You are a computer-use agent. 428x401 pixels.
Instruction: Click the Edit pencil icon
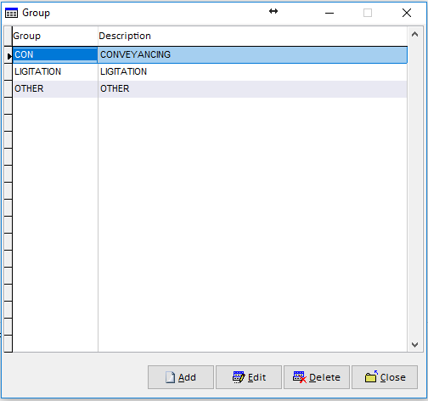(x=239, y=377)
